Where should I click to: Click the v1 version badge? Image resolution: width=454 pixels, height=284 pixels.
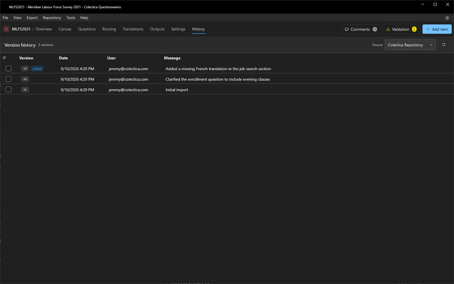25,89
